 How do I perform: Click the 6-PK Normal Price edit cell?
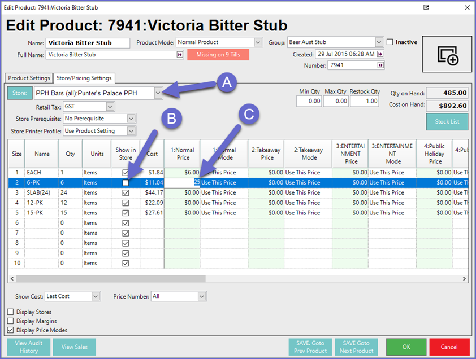(x=182, y=182)
